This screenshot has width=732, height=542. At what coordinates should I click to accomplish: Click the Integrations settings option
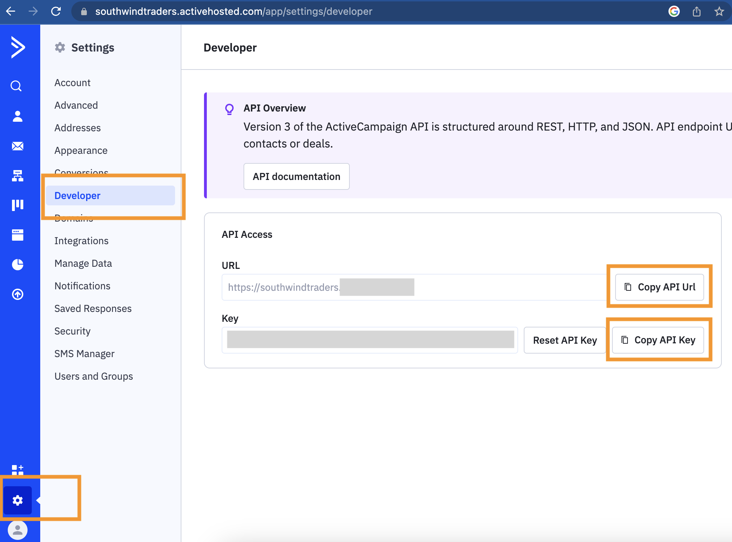(x=82, y=240)
